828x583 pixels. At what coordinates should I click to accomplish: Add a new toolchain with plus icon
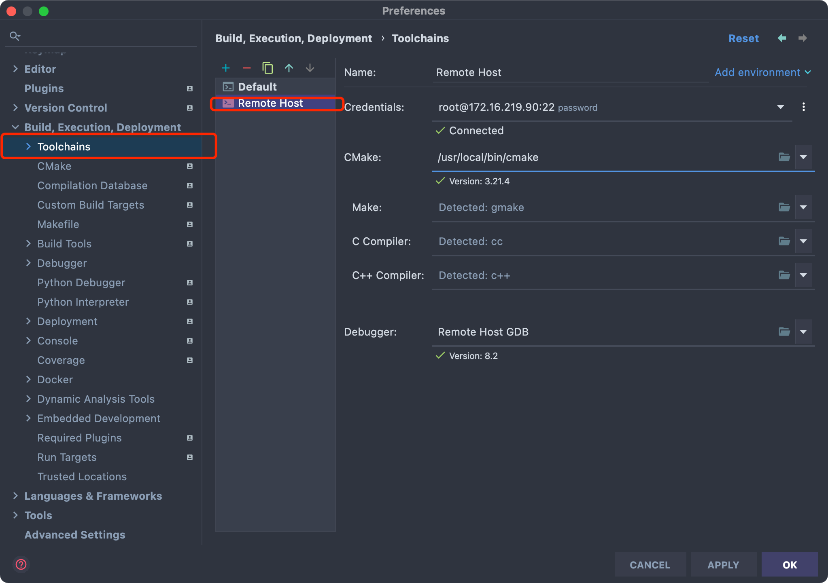point(226,68)
